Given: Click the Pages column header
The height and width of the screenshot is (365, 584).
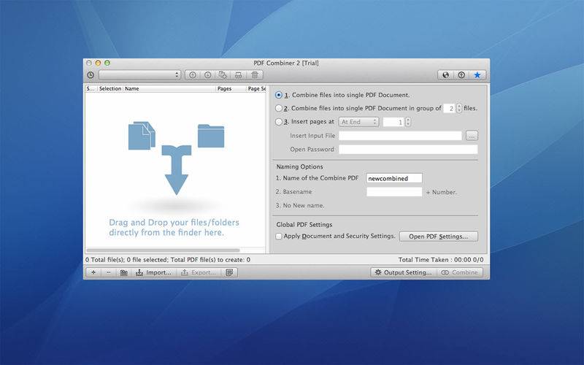Looking at the screenshot, I should click(x=231, y=88).
